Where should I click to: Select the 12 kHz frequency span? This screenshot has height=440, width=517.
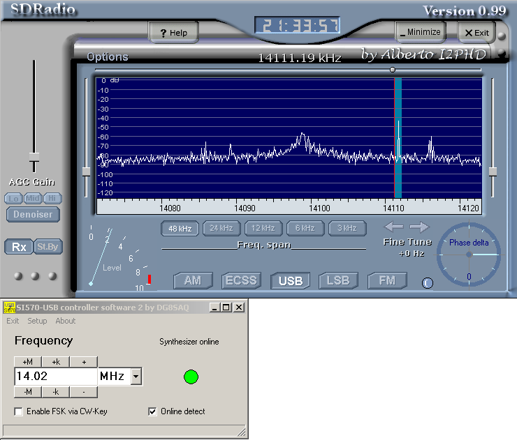point(263,229)
